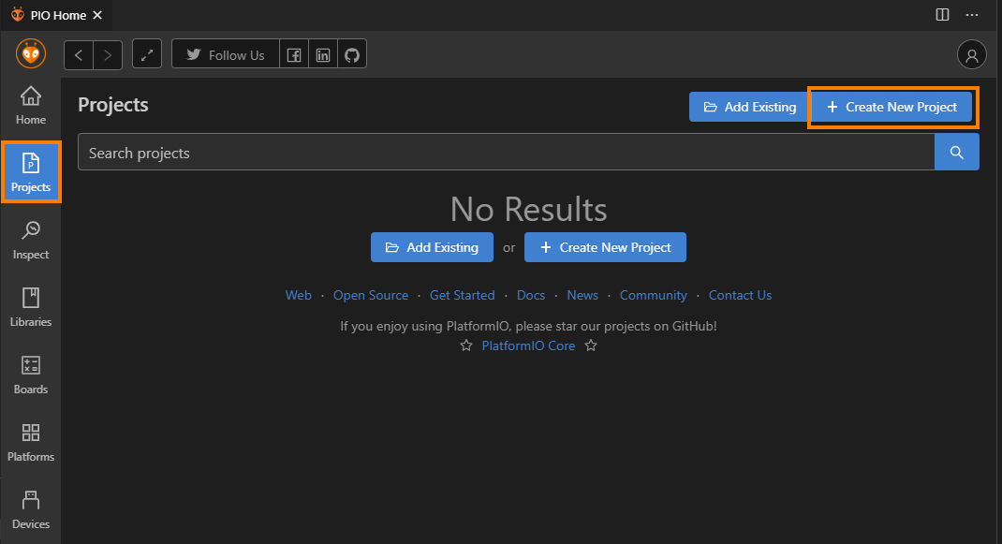Close the PIO Home tab

(97, 15)
